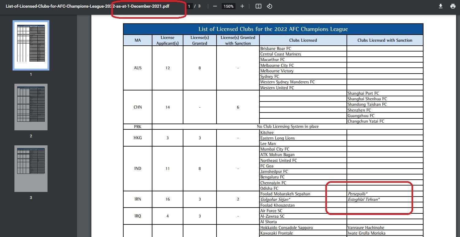460x237 pixels.
Task: Open page 1 thumbnail
Action: (x=31, y=45)
